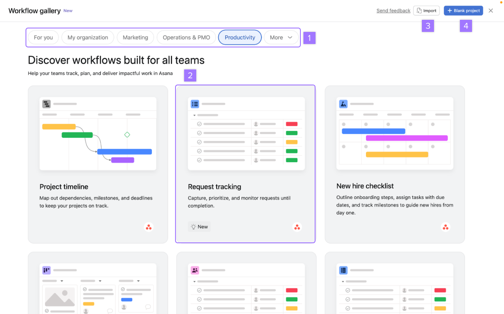Click the blue icon in bottom-right card preview
The width and height of the screenshot is (504, 314).
(343, 270)
